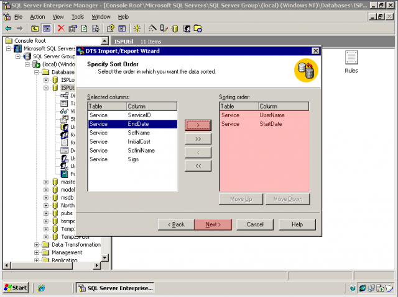Click the Up One Level folder icon
The width and height of the screenshot is (398, 297).
pyautogui.click(x=35, y=28)
